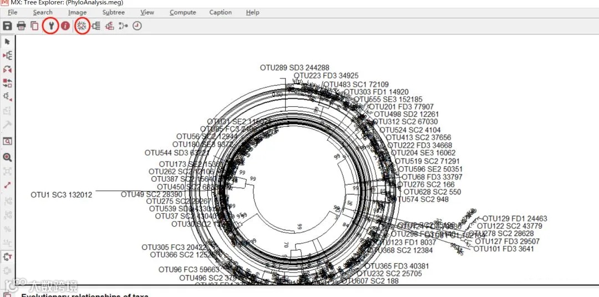Image resolution: width=599 pixels, height=297 pixels.
Task: Select taxon label OTU222 FD3 34668
Action: click(x=420, y=145)
